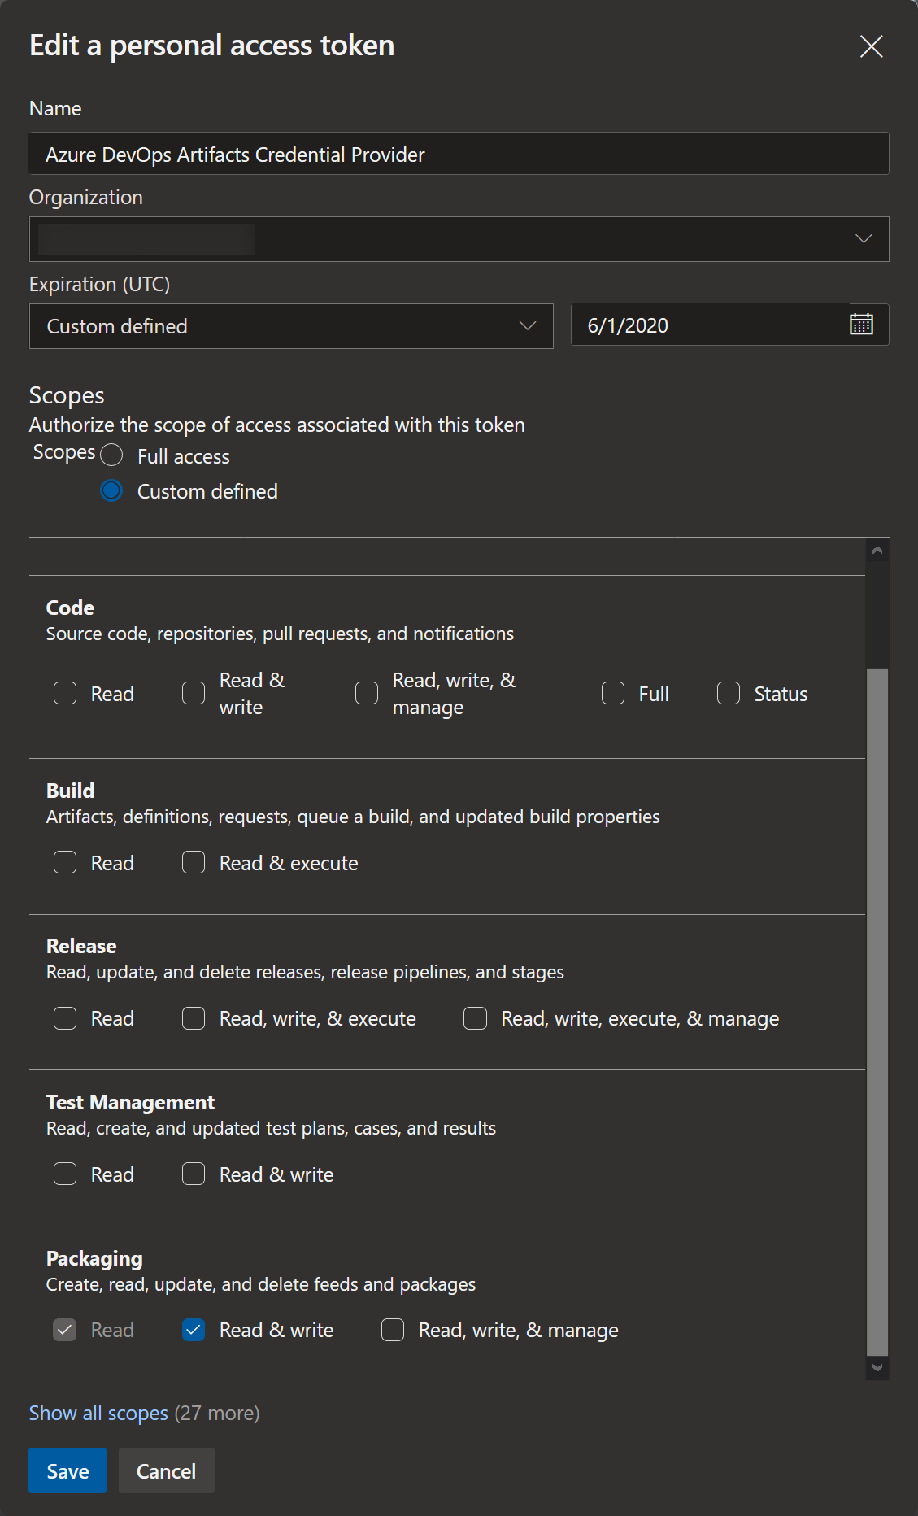Click the scopes list scroll-down arrow
Screen dimensions: 918x1516
coord(877,1368)
